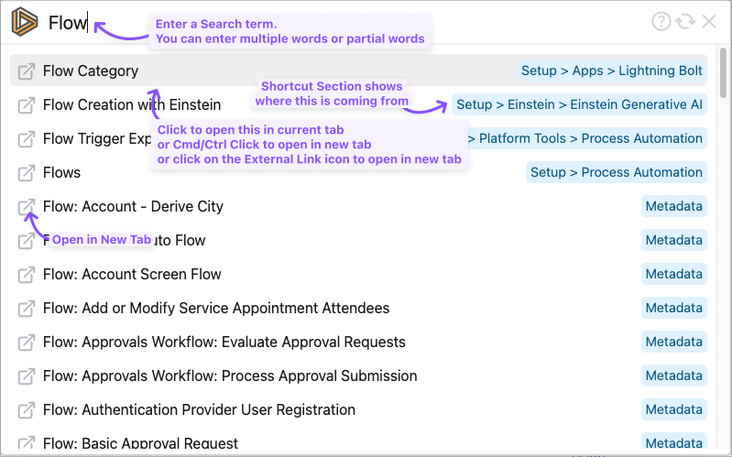The width and height of the screenshot is (732, 457).
Task: Click the refresh icon in header
Action: (x=684, y=22)
